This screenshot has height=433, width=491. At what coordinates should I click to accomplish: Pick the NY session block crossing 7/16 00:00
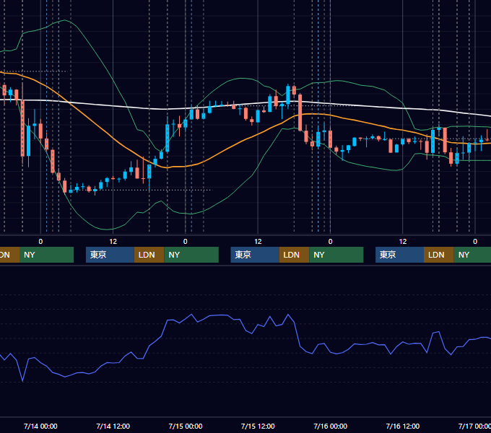[x=336, y=255]
